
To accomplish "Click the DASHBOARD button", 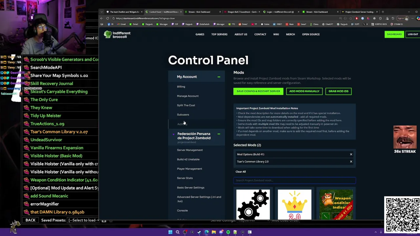I will pyautogui.click(x=394, y=34).
